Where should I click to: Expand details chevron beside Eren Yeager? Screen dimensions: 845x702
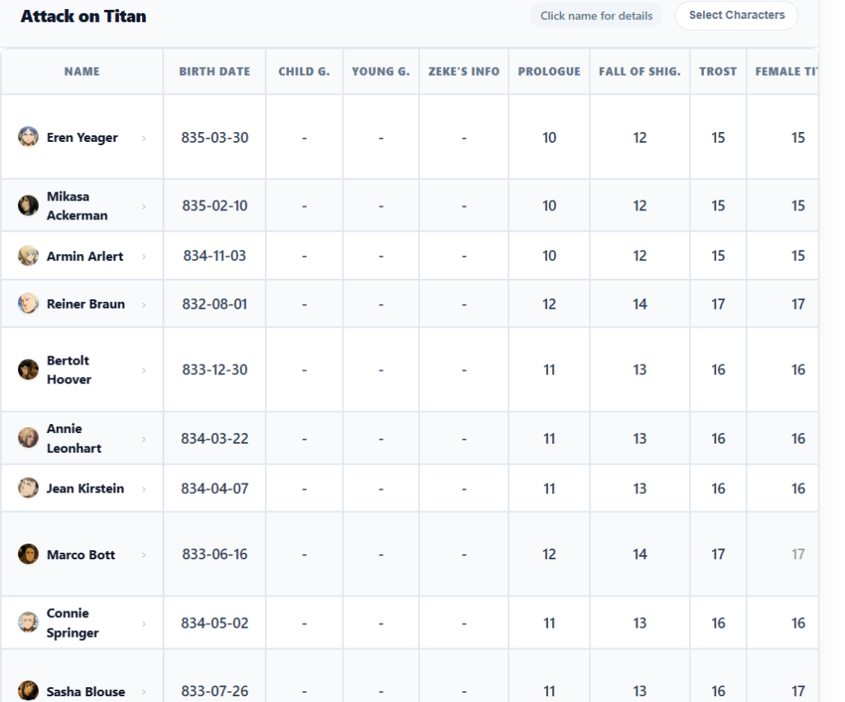pyautogui.click(x=144, y=139)
